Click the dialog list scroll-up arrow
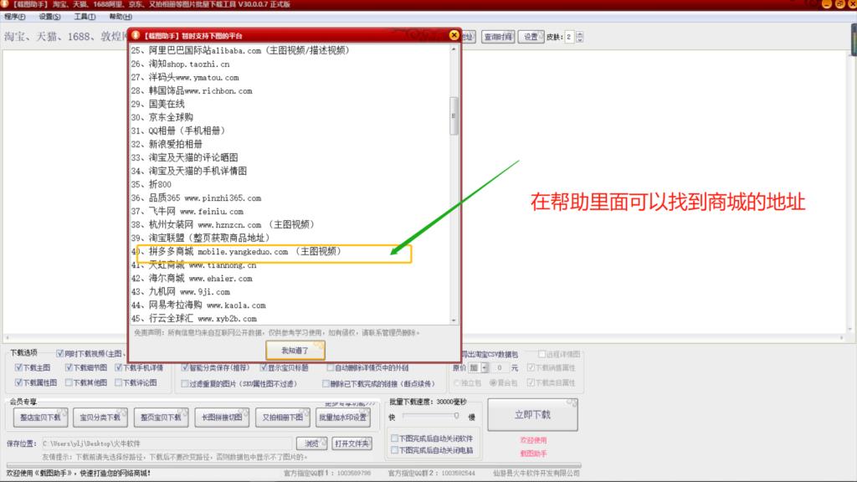 click(454, 49)
